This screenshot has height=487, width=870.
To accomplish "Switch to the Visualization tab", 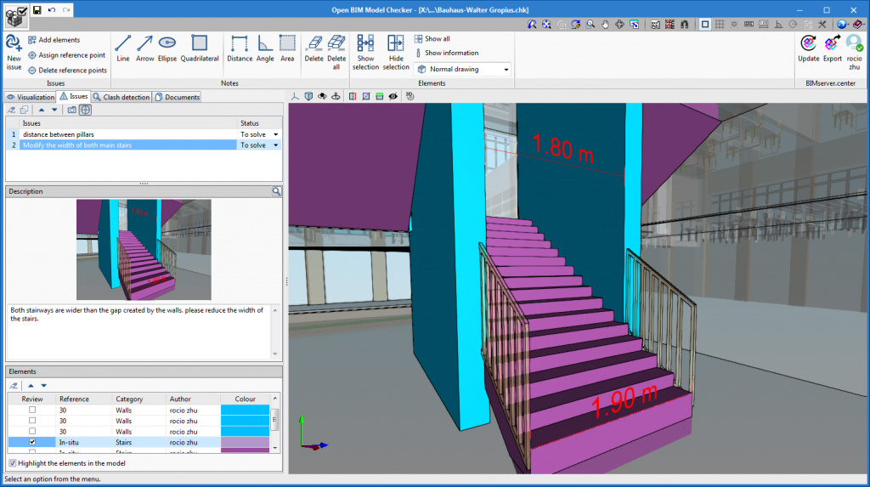I will click(x=31, y=97).
